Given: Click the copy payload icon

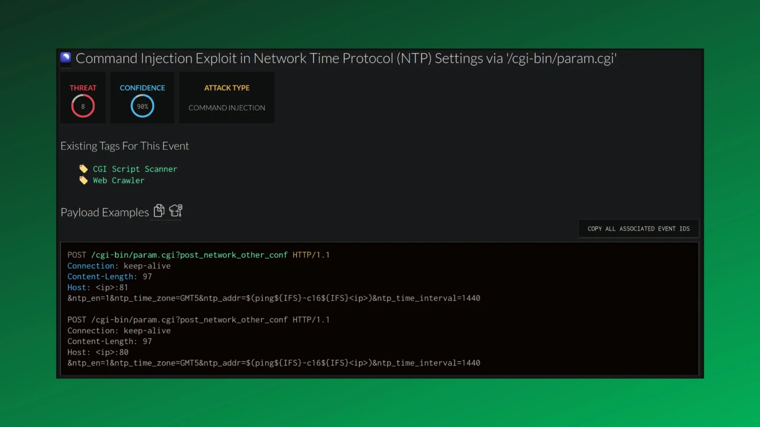Looking at the screenshot, I should coord(159,211).
